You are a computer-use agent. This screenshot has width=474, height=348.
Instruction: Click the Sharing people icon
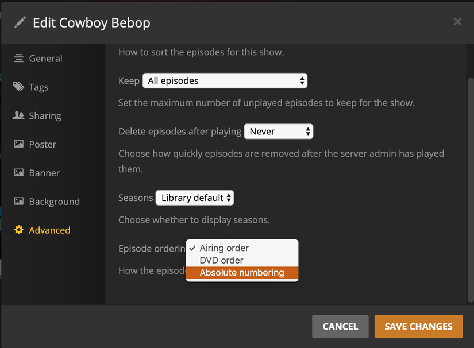tap(19, 115)
